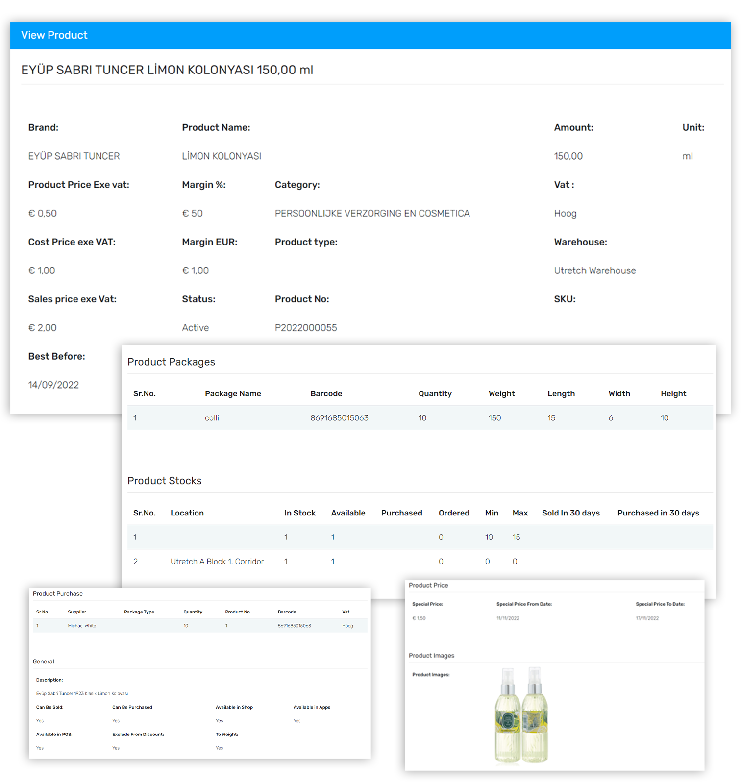Click the Product Stocks section heading
The height and width of the screenshot is (784, 741).
164,481
